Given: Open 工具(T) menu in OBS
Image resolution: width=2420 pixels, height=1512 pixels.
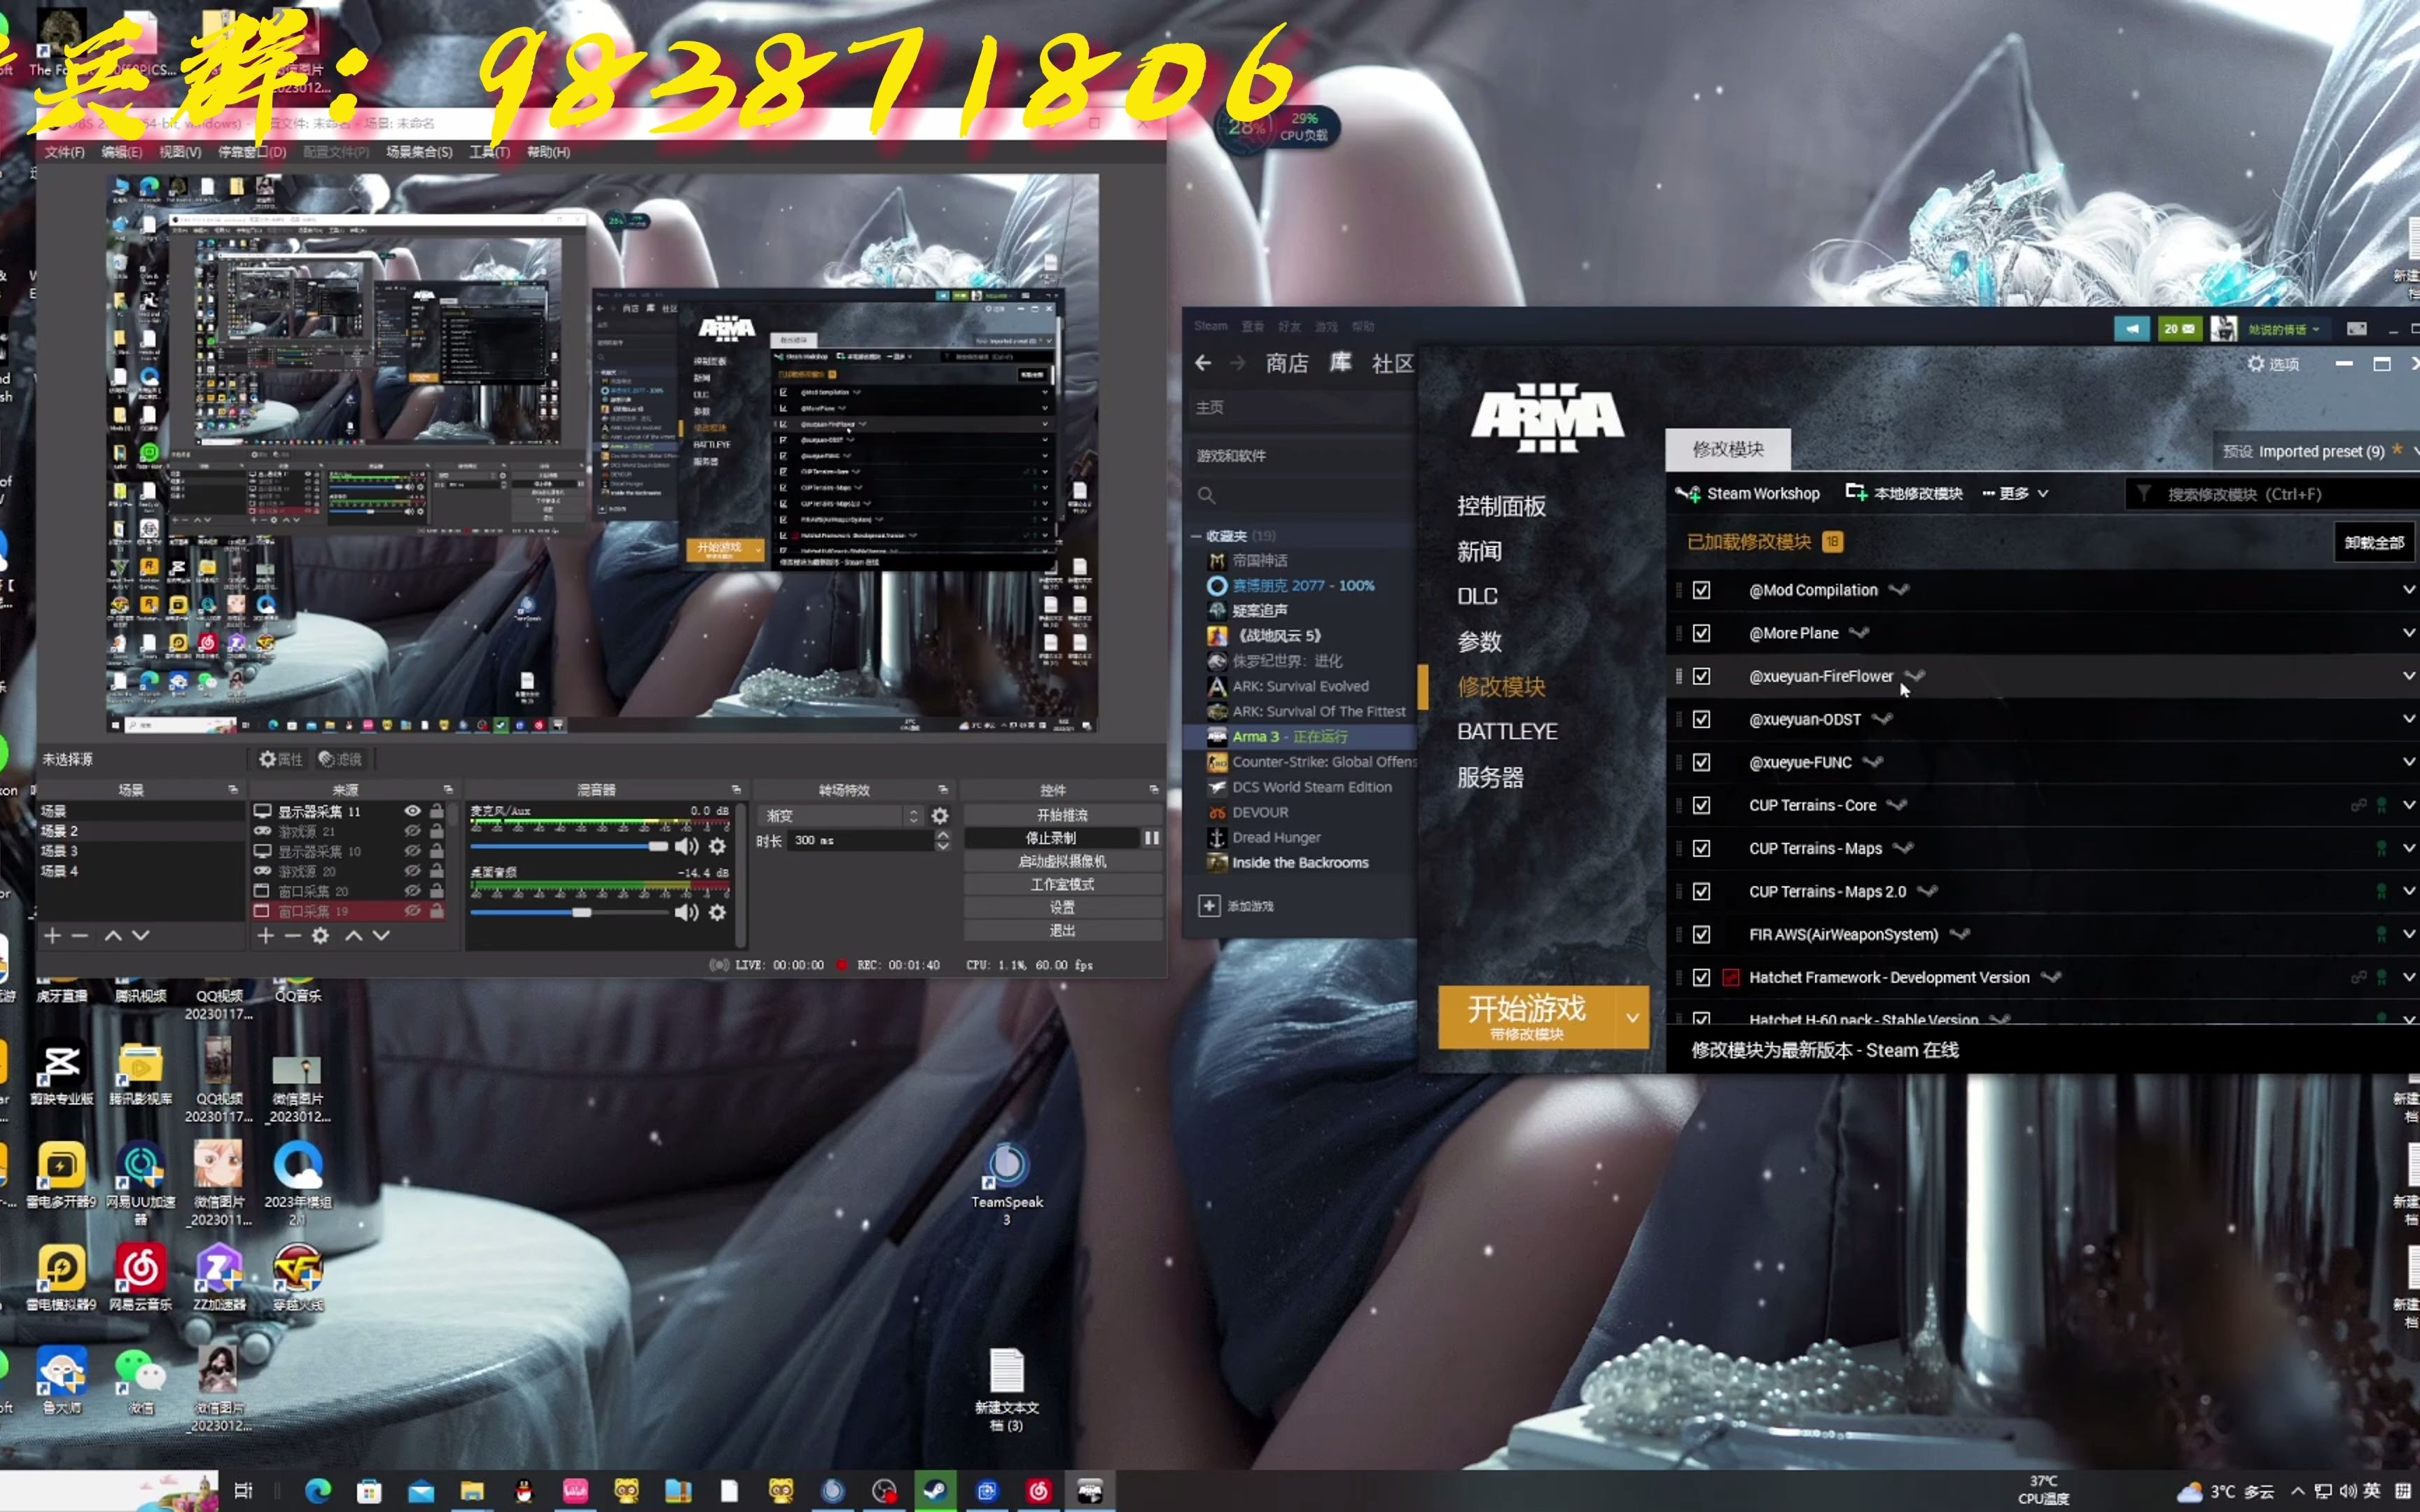Looking at the screenshot, I should click(x=489, y=152).
